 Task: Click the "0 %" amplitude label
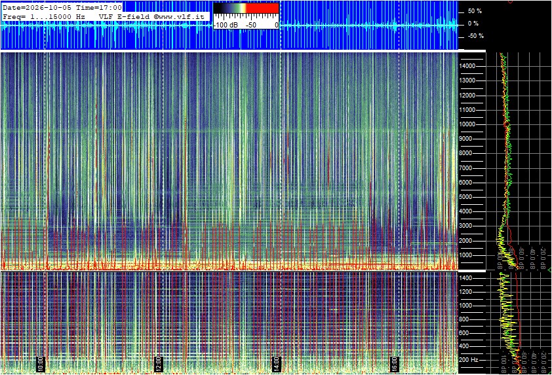pos(473,24)
